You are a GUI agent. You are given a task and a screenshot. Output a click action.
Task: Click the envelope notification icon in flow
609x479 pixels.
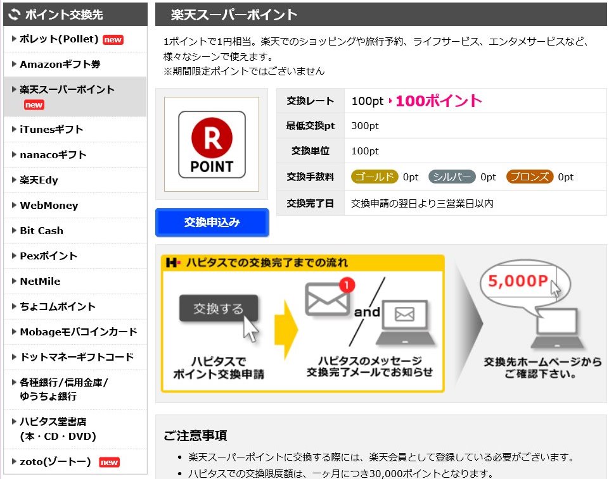coord(330,297)
